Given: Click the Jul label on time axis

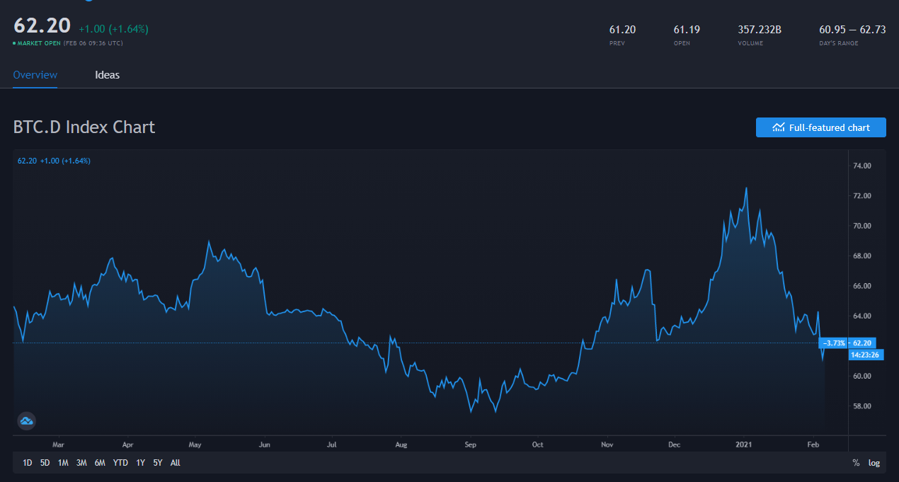Looking at the screenshot, I should (x=332, y=444).
